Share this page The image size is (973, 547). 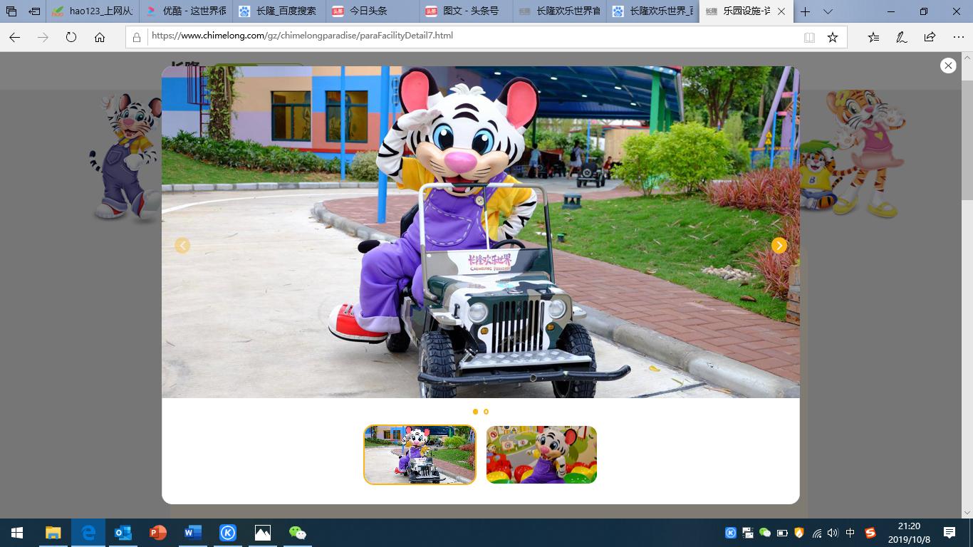pos(930,37)
